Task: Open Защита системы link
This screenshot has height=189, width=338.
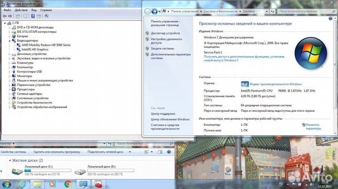Action: (x=162, y=49)
